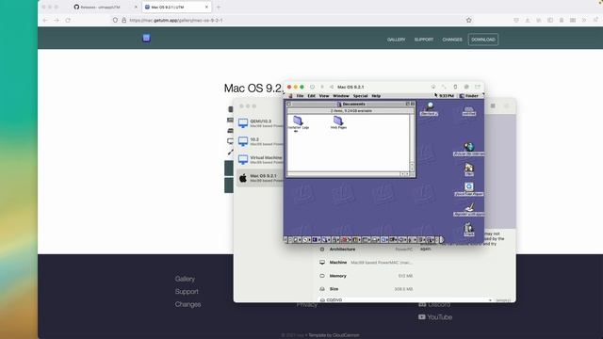Click the restart arrow icon in VM toolbar
Viewport: 603px width, 339px height.
pyautogui.click(x=332, y=87)
